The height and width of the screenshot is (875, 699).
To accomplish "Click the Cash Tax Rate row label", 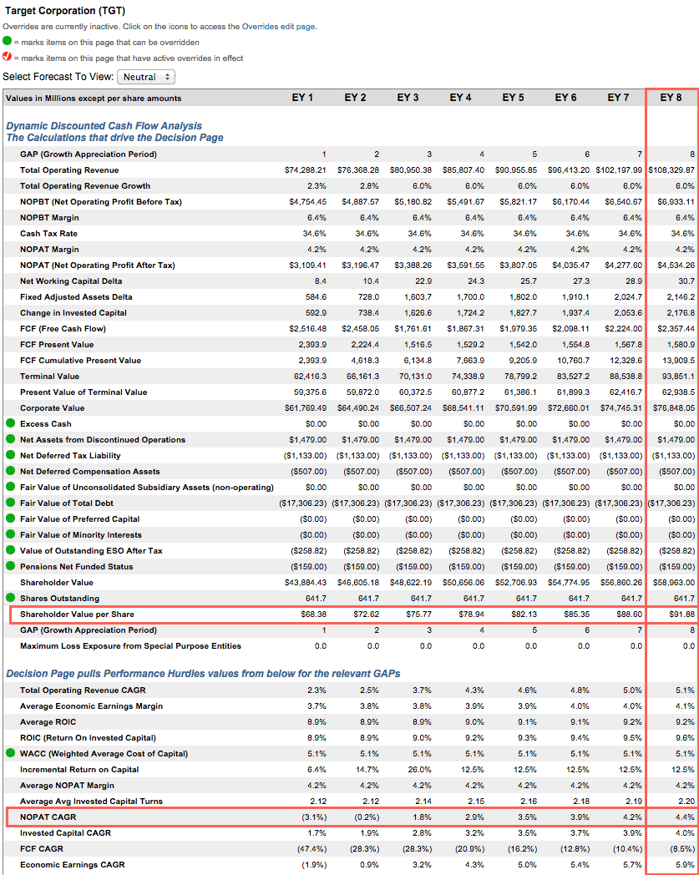I will pos(48,233).
